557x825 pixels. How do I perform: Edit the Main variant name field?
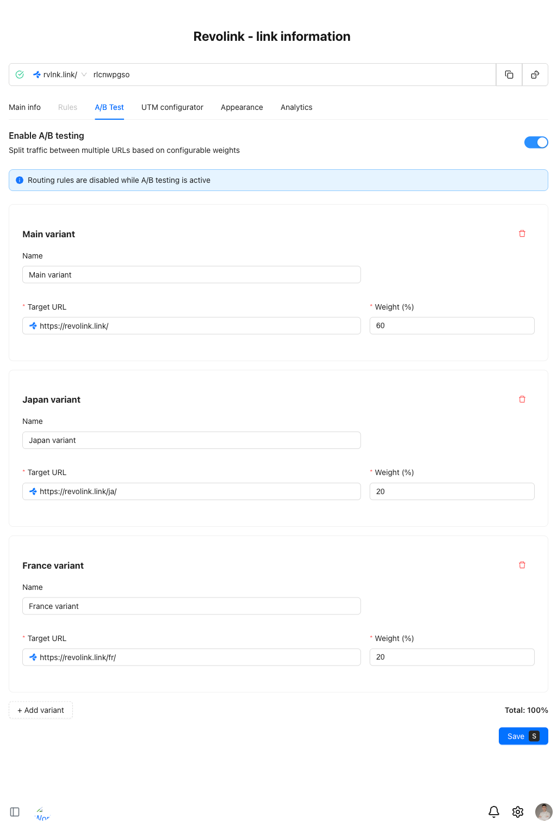point(191,275)
